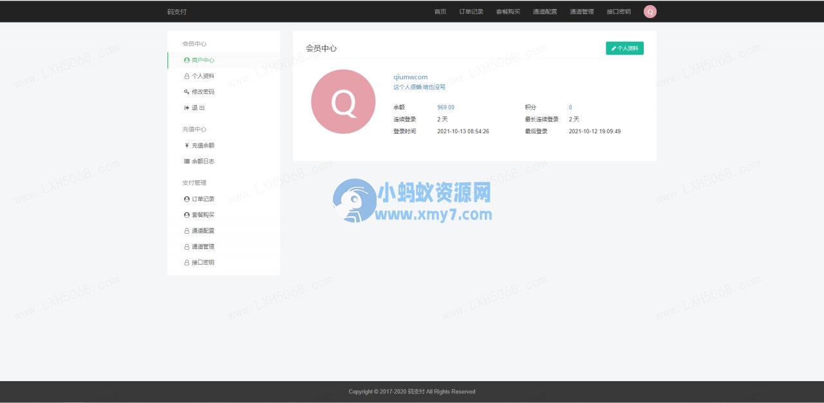Image resolution: width=824 pixels, height=403 pixels.
Task: Click the 接口密钥 lock icon in sidebar
Action: point(186,262)
